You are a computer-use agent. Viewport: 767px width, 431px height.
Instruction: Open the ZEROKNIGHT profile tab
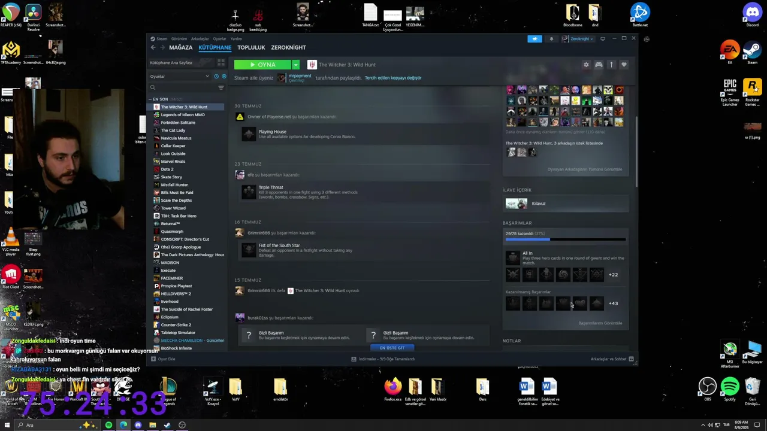tap(288, 47)
